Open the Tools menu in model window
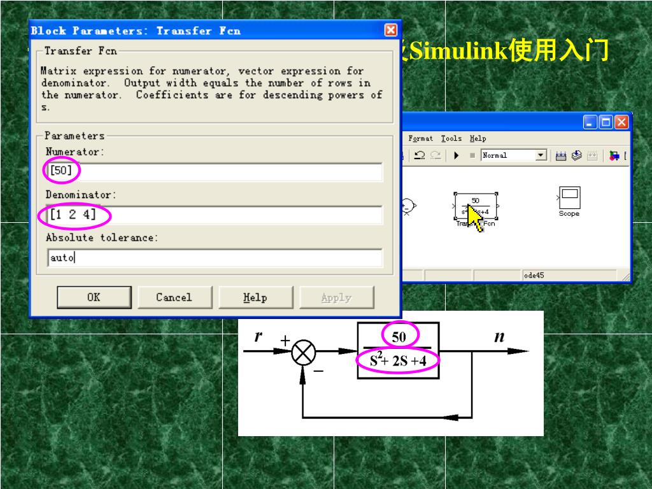Viewport: 652px width, 489px height. click(x=451, y=138)
